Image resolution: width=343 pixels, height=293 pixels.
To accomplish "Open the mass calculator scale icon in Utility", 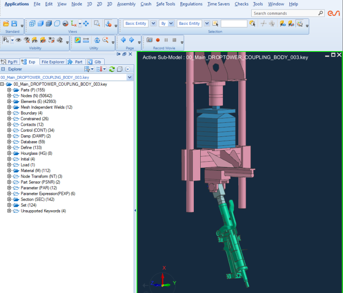I will (x=97, y=40).
